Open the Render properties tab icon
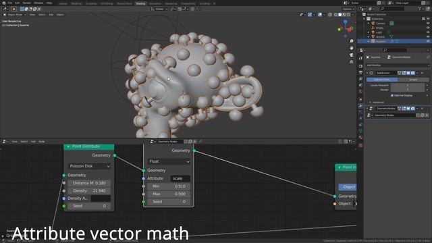The height and width of the screenshot is (243, 432). [360, 66]
